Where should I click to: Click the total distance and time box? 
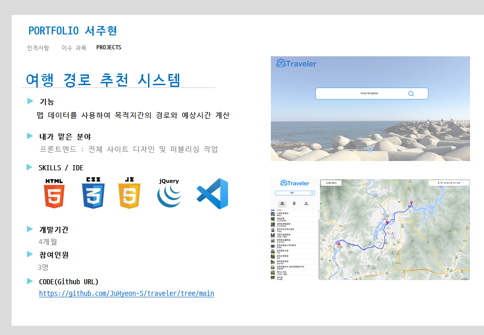point(449,183)
